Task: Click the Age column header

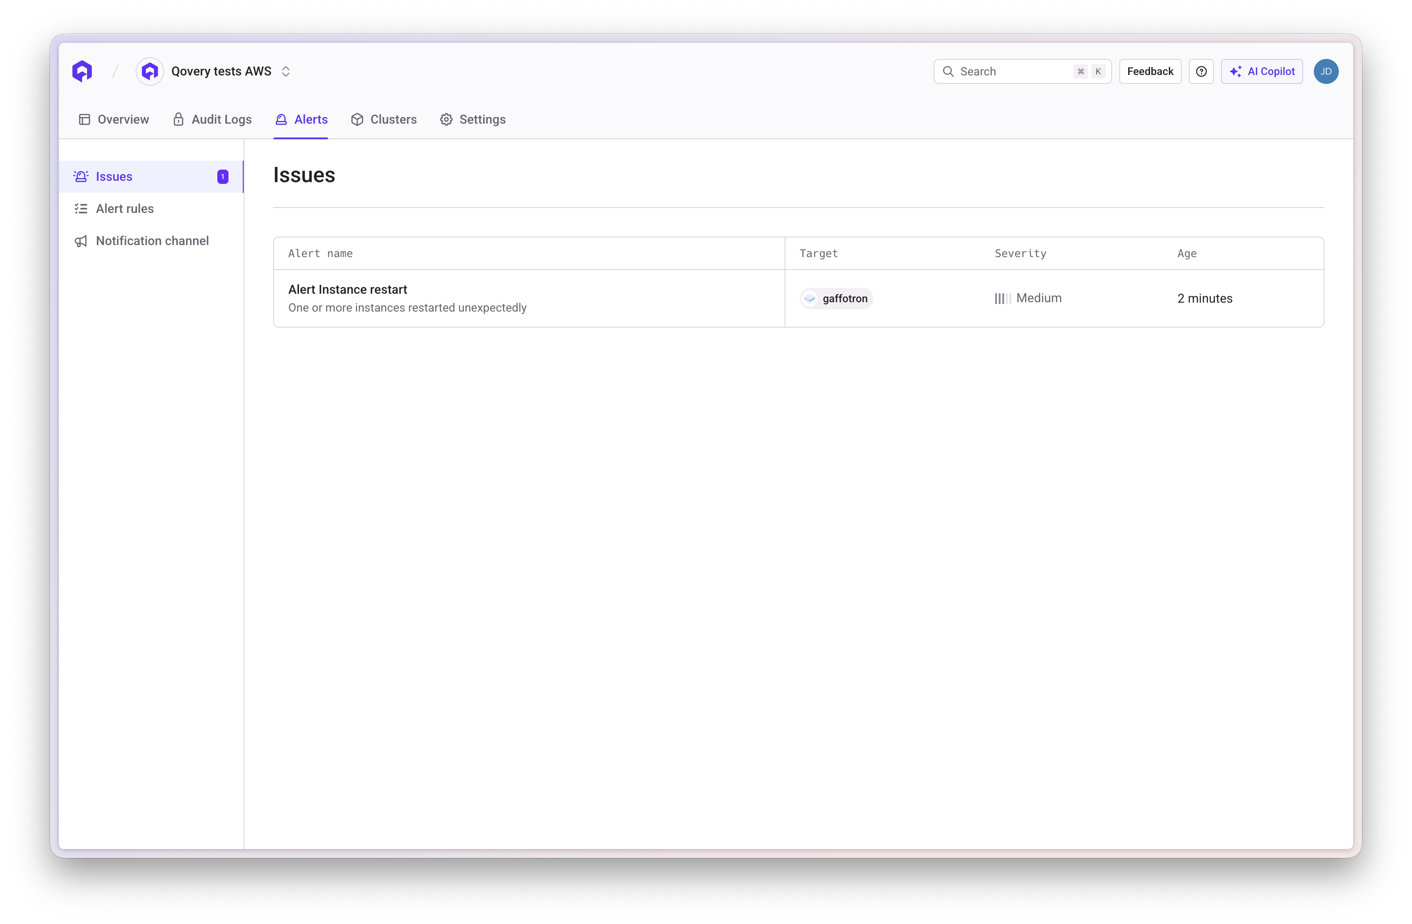Action: click(x=1187, y=254)
